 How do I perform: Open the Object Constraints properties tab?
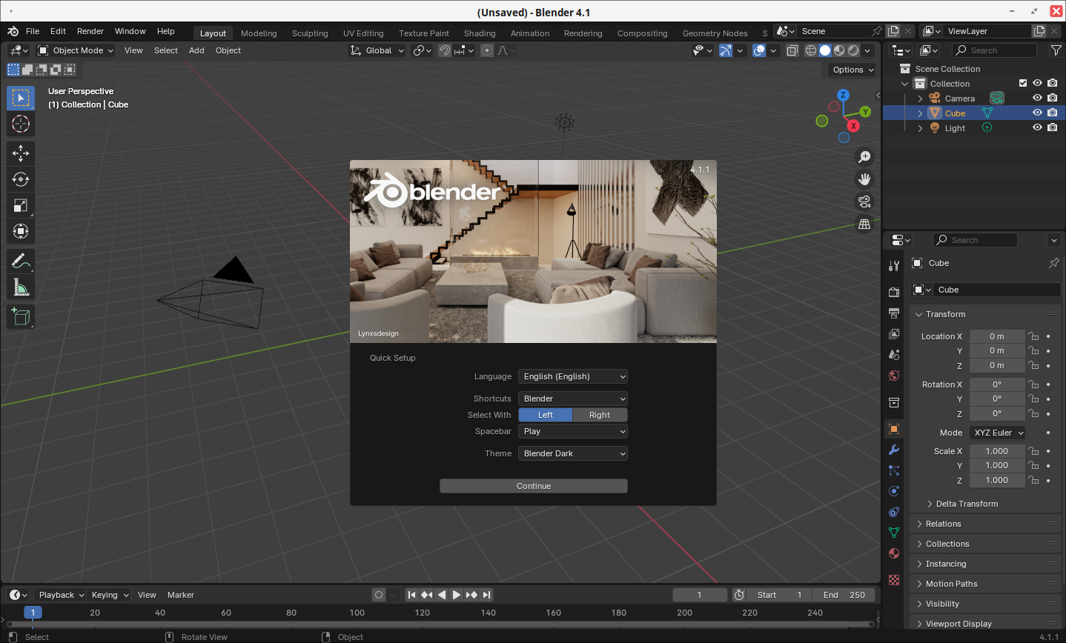click(x=894, y=512)
